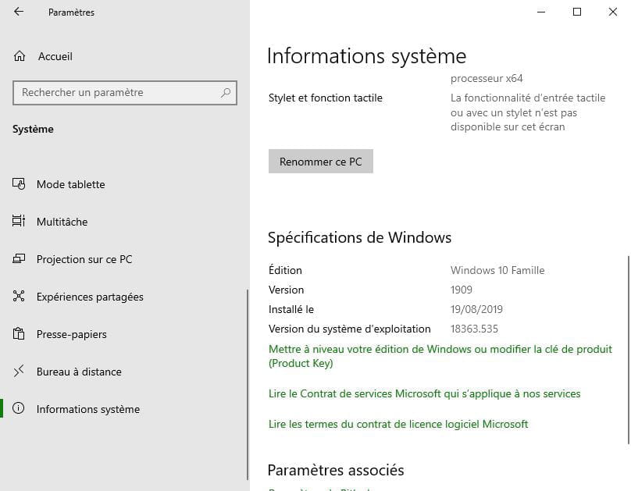This screenshot has width=631, height=491.
Task: Open Projection sur ce PC page
Action: coord(84,259)
